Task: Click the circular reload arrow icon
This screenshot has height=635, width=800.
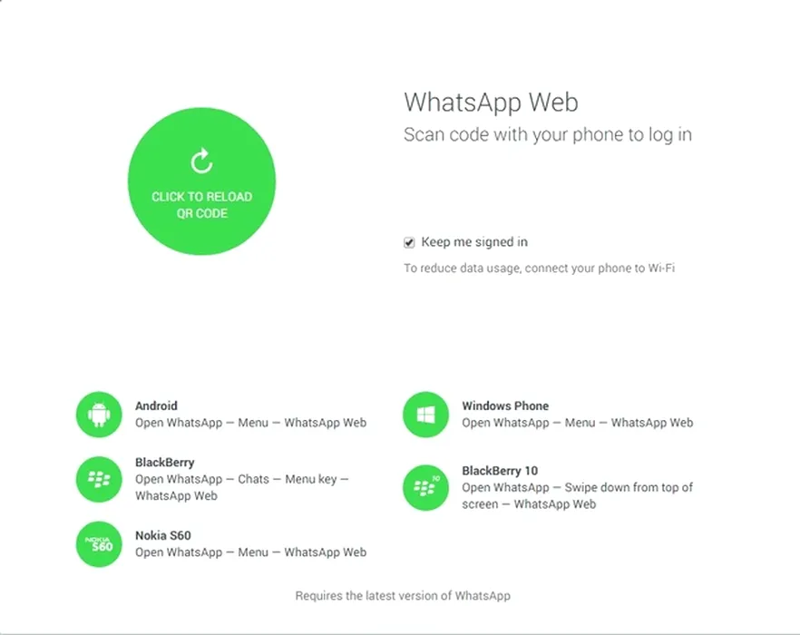Action: tap(201, 161)
